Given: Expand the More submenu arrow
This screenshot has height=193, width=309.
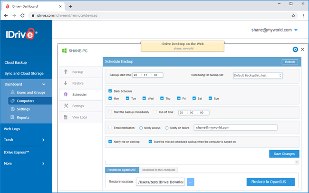Looking at the screenshot, I should [43, 163].
